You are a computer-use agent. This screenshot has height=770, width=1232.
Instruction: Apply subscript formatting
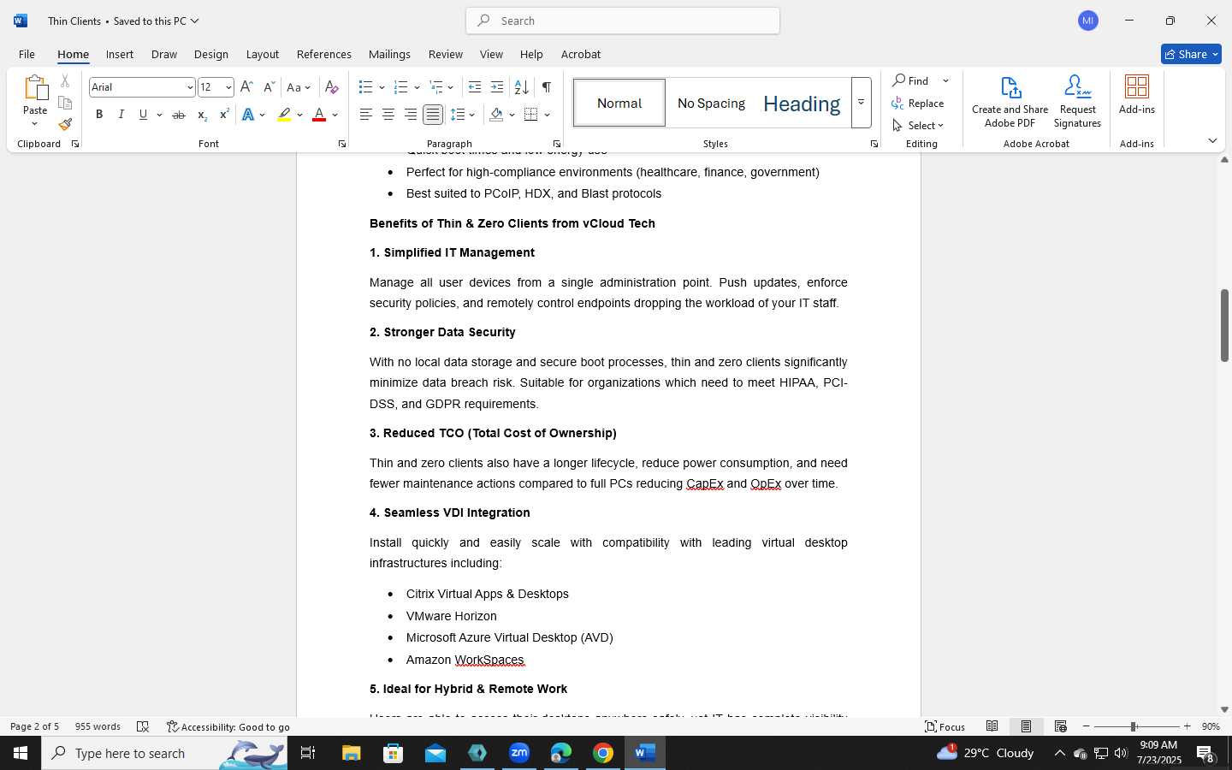pyautogui.click(x=202, y=115)
